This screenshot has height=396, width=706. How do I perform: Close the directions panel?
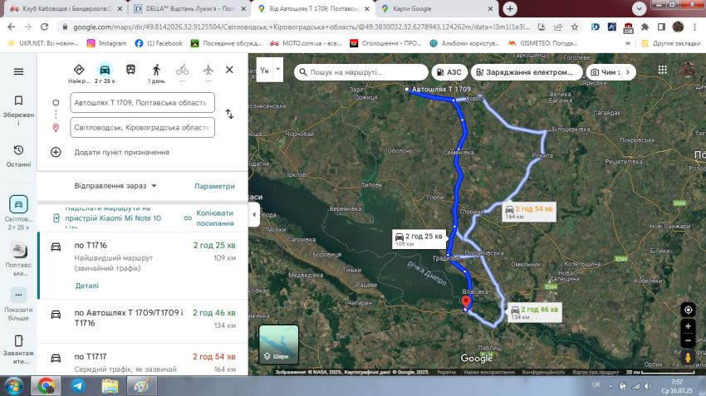[229, 70]
